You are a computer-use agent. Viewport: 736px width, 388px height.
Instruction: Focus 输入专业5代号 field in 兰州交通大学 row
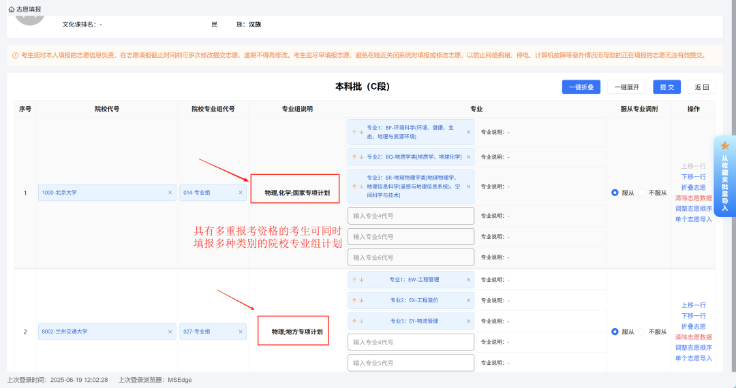411,363
